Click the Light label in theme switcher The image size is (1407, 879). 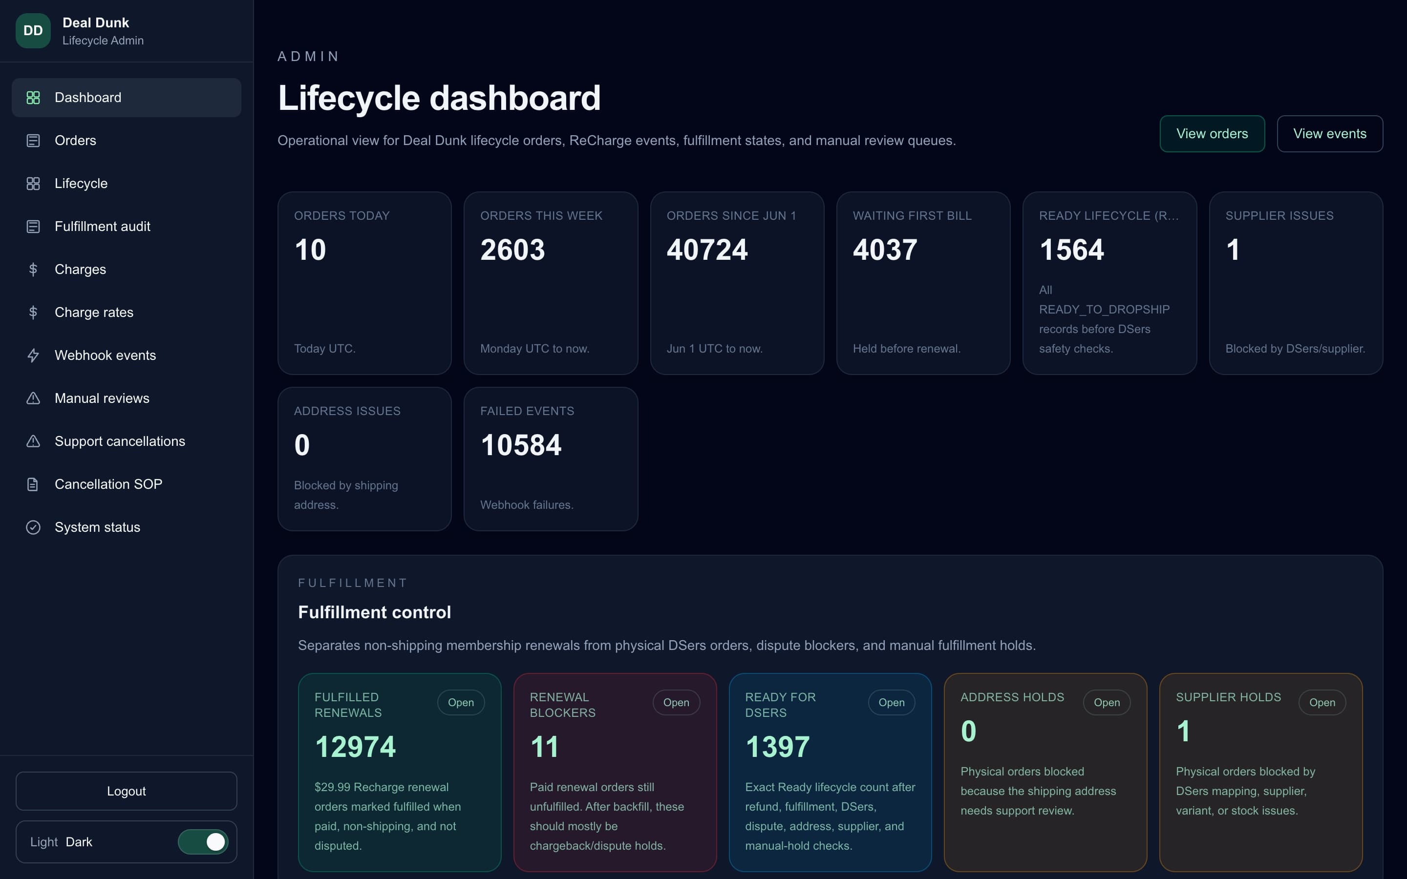[43, 842]
